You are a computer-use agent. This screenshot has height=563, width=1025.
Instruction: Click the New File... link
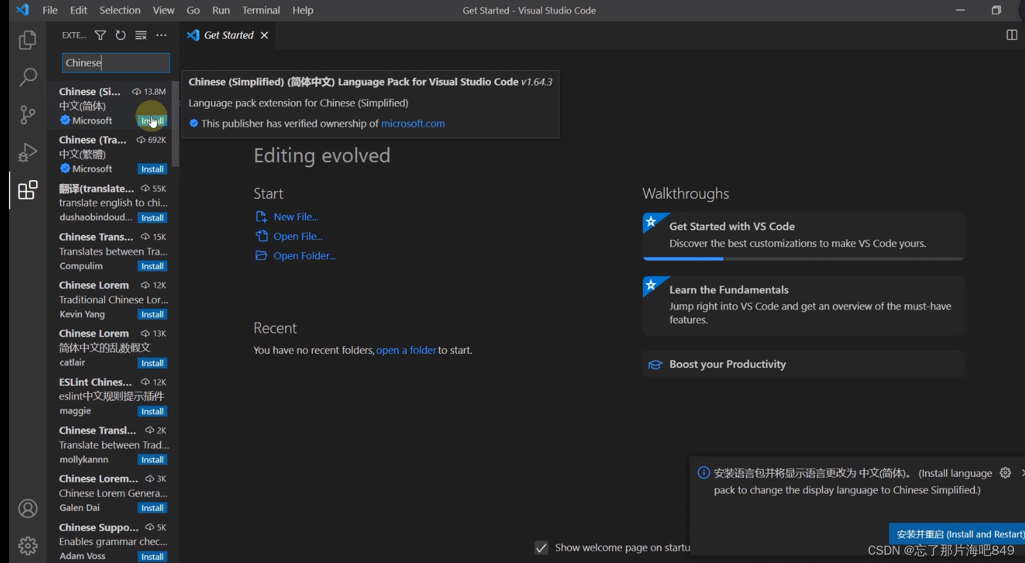pos(296,217)
